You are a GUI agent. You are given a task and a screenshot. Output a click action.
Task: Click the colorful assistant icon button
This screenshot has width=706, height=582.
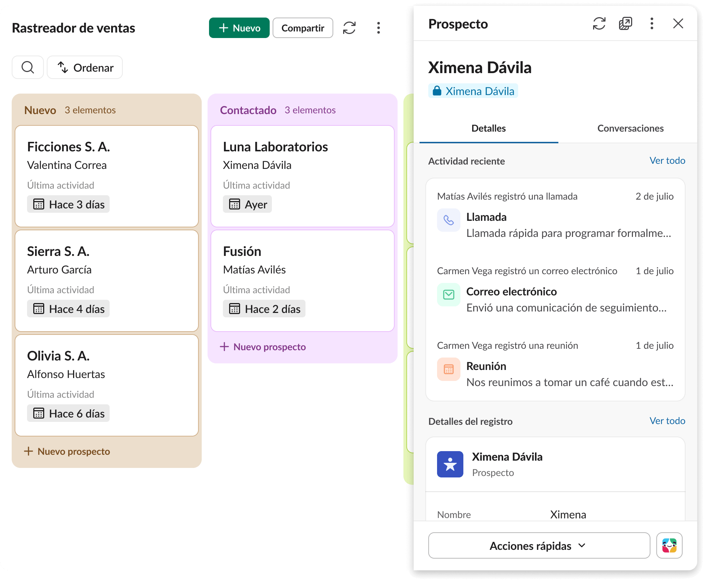pos(669,545)
